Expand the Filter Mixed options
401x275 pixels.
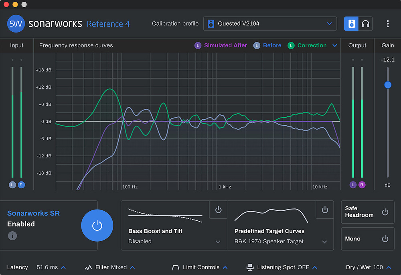(132, 267)
